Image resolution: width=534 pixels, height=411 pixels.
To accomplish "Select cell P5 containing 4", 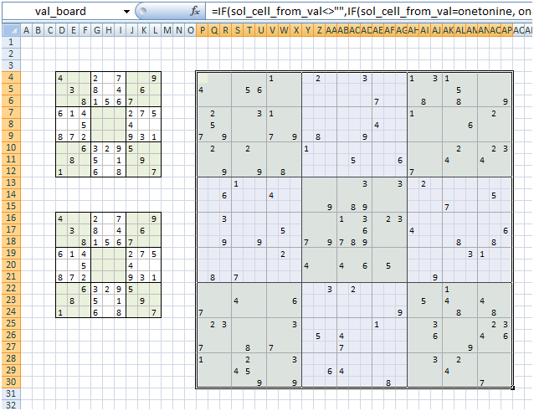I will pyautogui.click(x=203, y=90).
